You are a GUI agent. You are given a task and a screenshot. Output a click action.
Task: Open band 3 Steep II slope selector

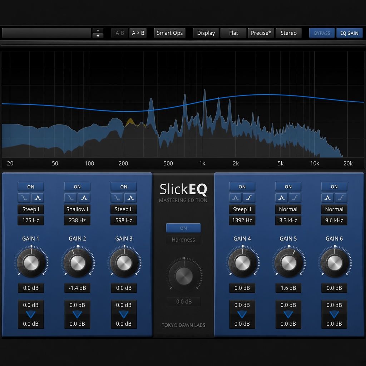coord(124,209)
